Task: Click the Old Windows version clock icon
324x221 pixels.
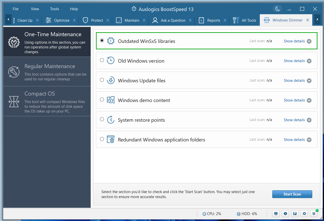Action: tap(111, 61)
